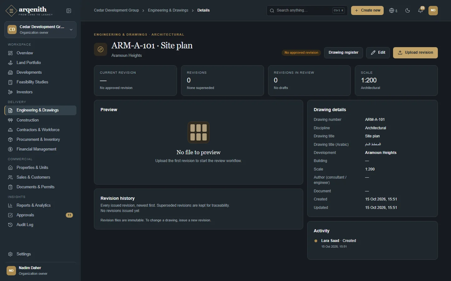This screenshot has height=281, width=451.
Task: Open Engineering & Drawings in sidebar
Action: (40, 110)
